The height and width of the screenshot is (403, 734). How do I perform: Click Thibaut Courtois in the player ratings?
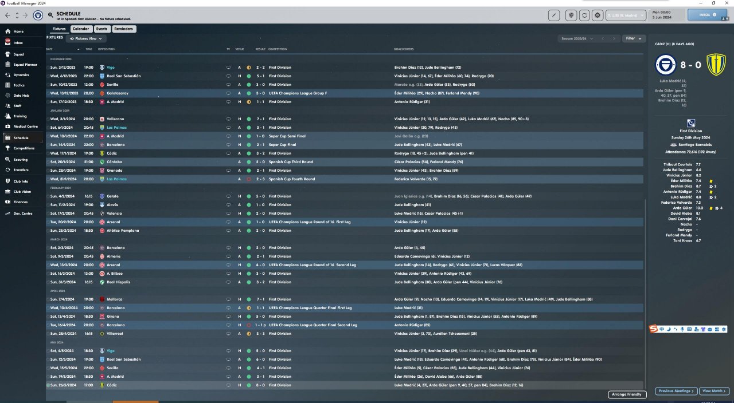point(677,164)
